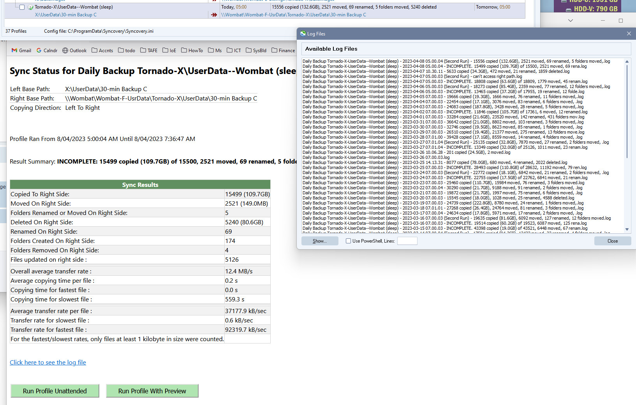Open the IoE bookmark folder
636x405 pixels.
click(x=169, y=50)
